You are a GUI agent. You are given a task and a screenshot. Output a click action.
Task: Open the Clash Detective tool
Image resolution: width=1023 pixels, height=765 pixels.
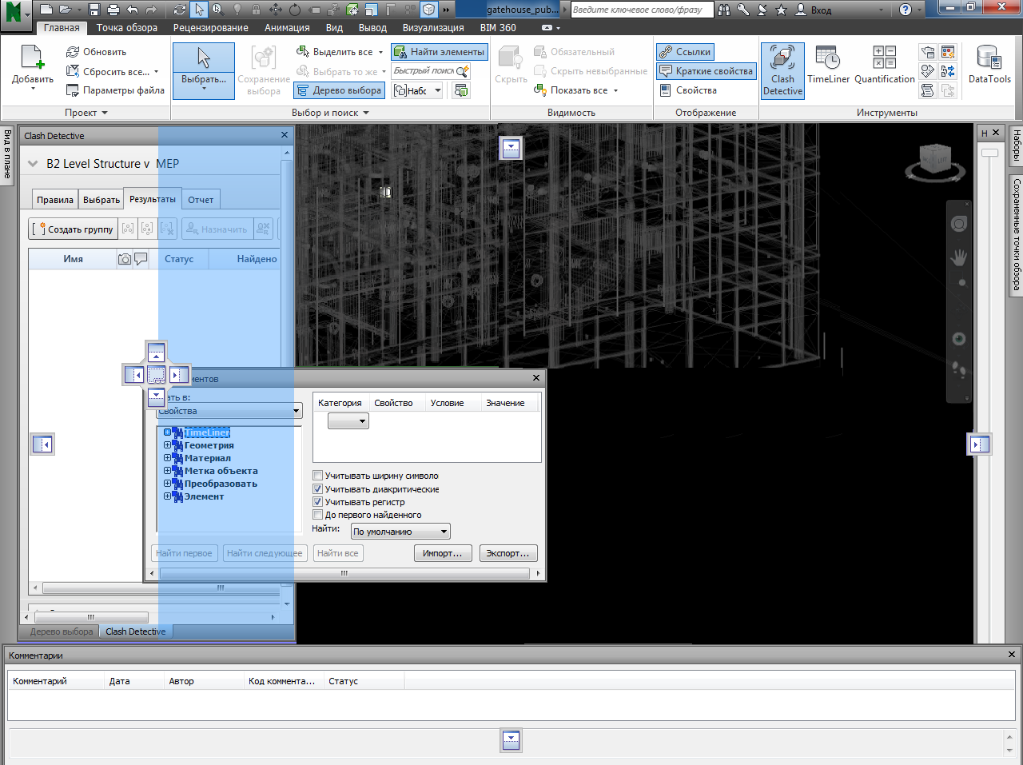point(782,71)
